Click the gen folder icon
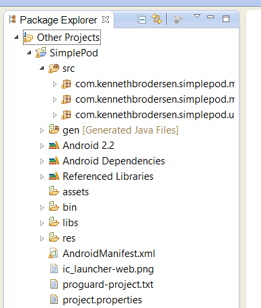 [54, 130]
